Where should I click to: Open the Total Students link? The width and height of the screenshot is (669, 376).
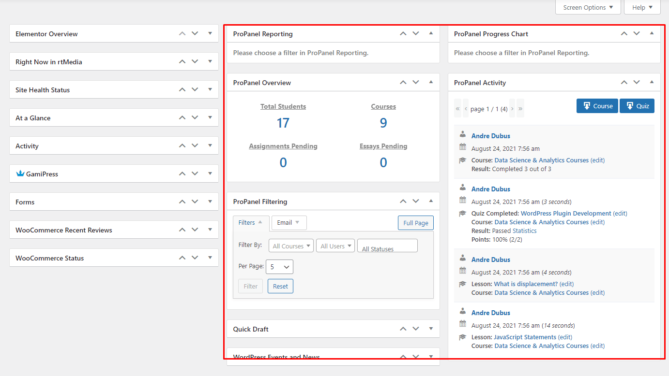(283, 106)
